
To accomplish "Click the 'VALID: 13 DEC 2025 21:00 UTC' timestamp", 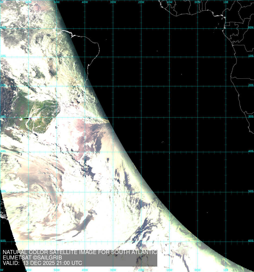I will click(42, 263).
